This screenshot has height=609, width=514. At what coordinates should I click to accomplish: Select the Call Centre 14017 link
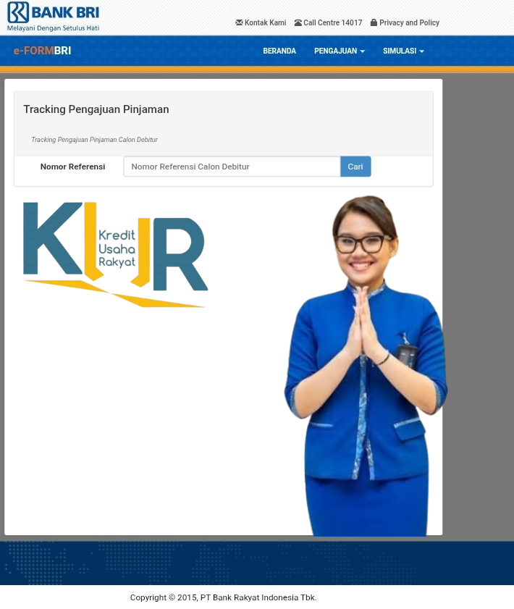[332, 23]
